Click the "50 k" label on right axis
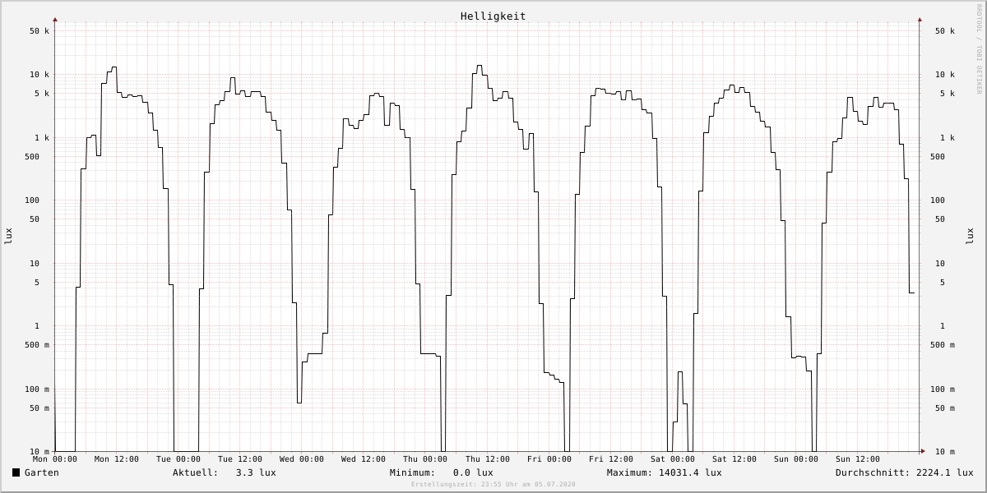Image resolution: width=987 pixels, height=493 pixels. [945, 31]
